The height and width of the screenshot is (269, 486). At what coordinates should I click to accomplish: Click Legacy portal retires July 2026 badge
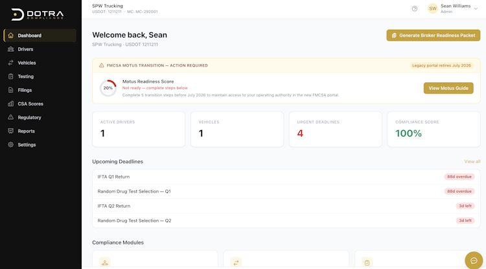coord(441,65)
